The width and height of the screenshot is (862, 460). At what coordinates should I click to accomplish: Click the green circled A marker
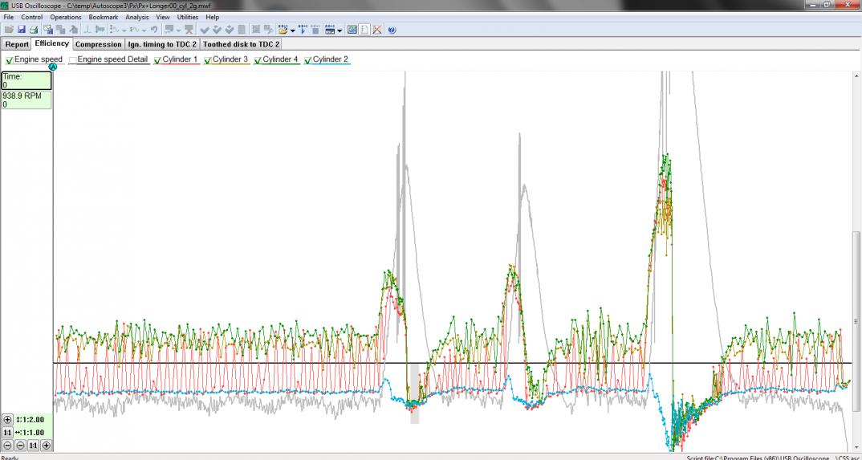[53, 67]
